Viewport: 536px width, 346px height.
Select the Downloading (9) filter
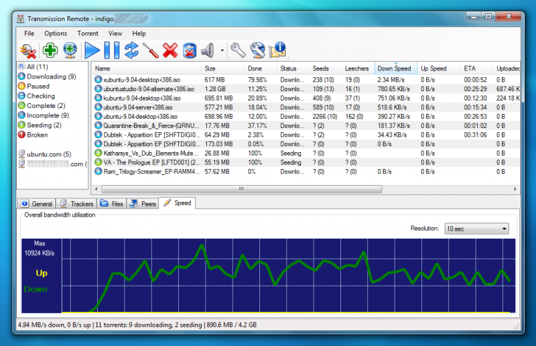point(47,76)
